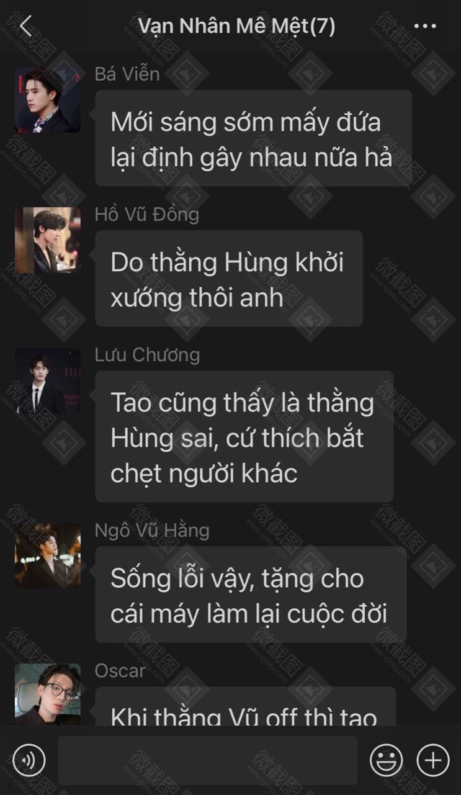The image size is (461, 795).
Task: Tap sender name Ngô Vũ Hằng
Action: pyautogui.click(x=152, y=531)
